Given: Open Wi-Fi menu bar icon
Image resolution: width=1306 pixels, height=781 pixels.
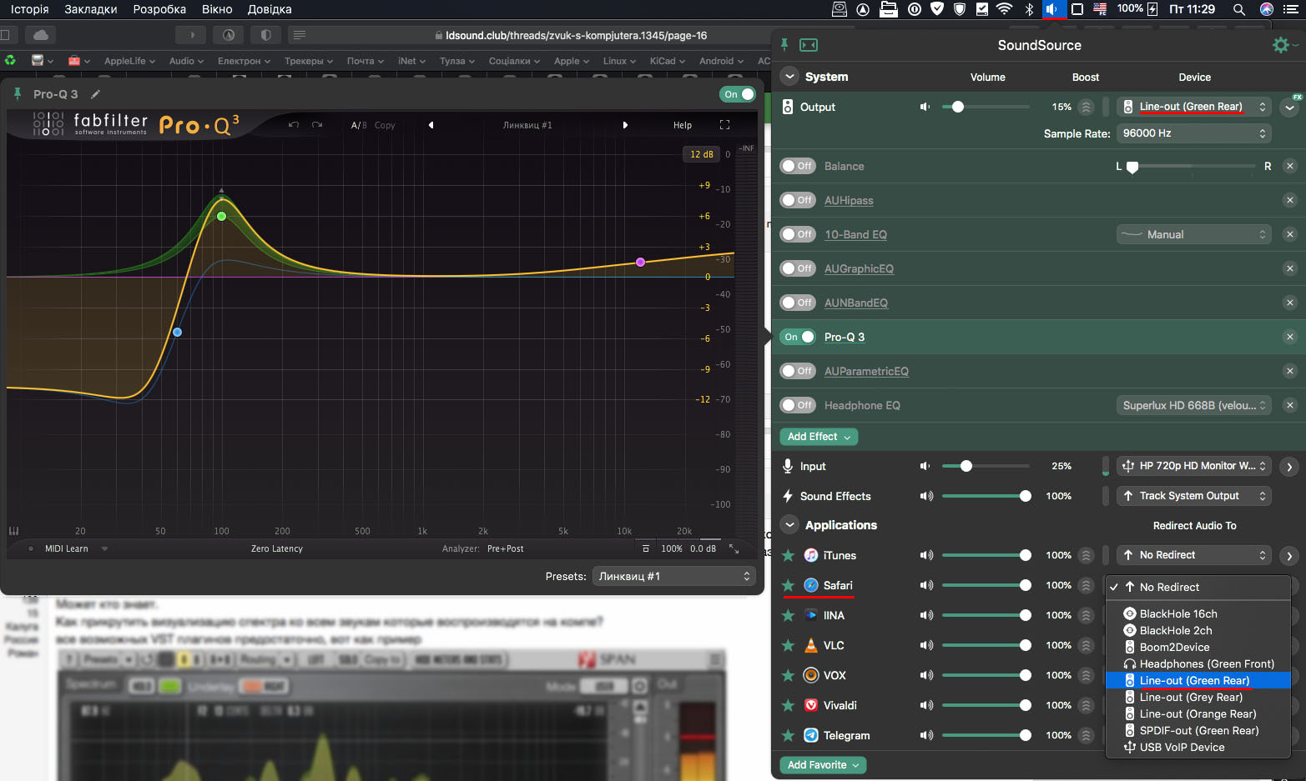Looking at the screenshot, I should pyautogui.click(x=1005, y=9).
